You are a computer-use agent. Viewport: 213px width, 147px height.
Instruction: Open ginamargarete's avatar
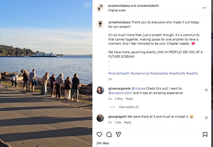(x=100, y=90)
